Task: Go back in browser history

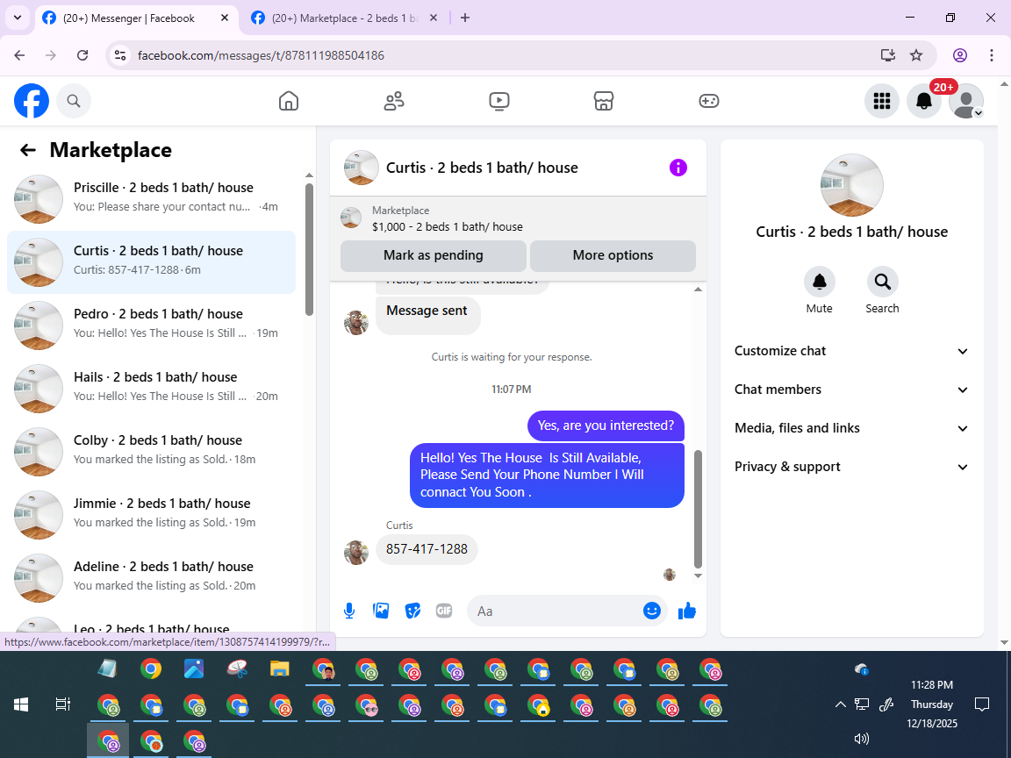Action: click(19, 55)
